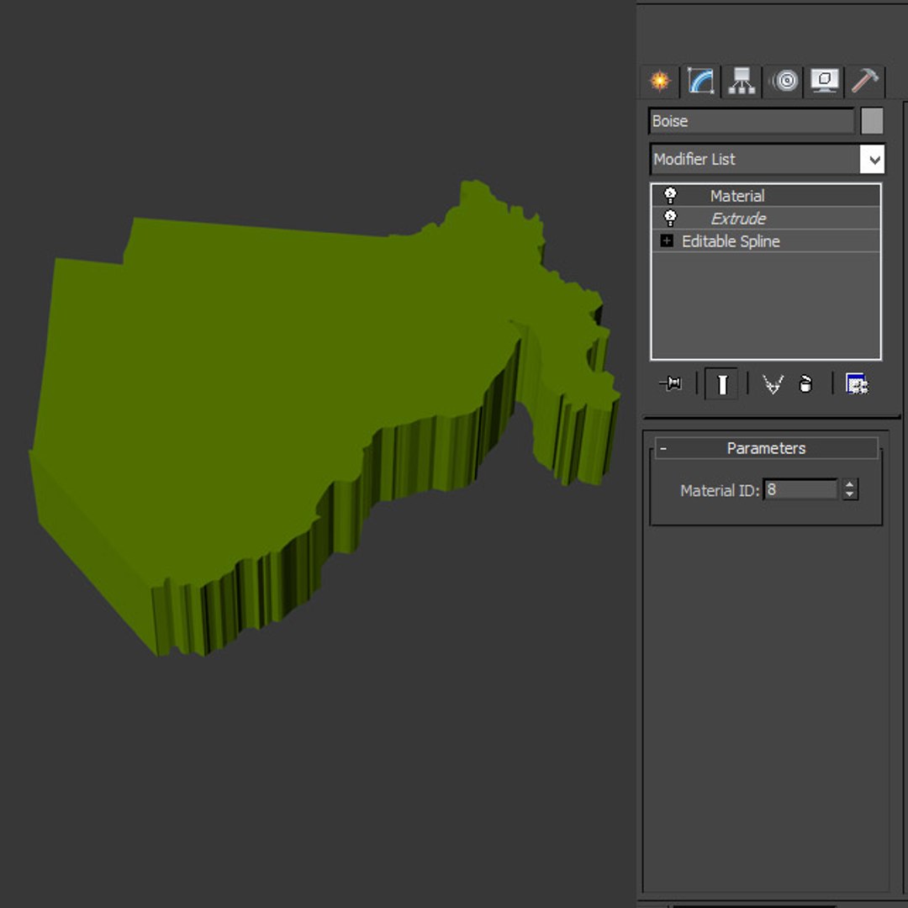Toggle the Material modifier lightbulb
Viewport: 908px width, 908px height.
click(x=670, y=195)
